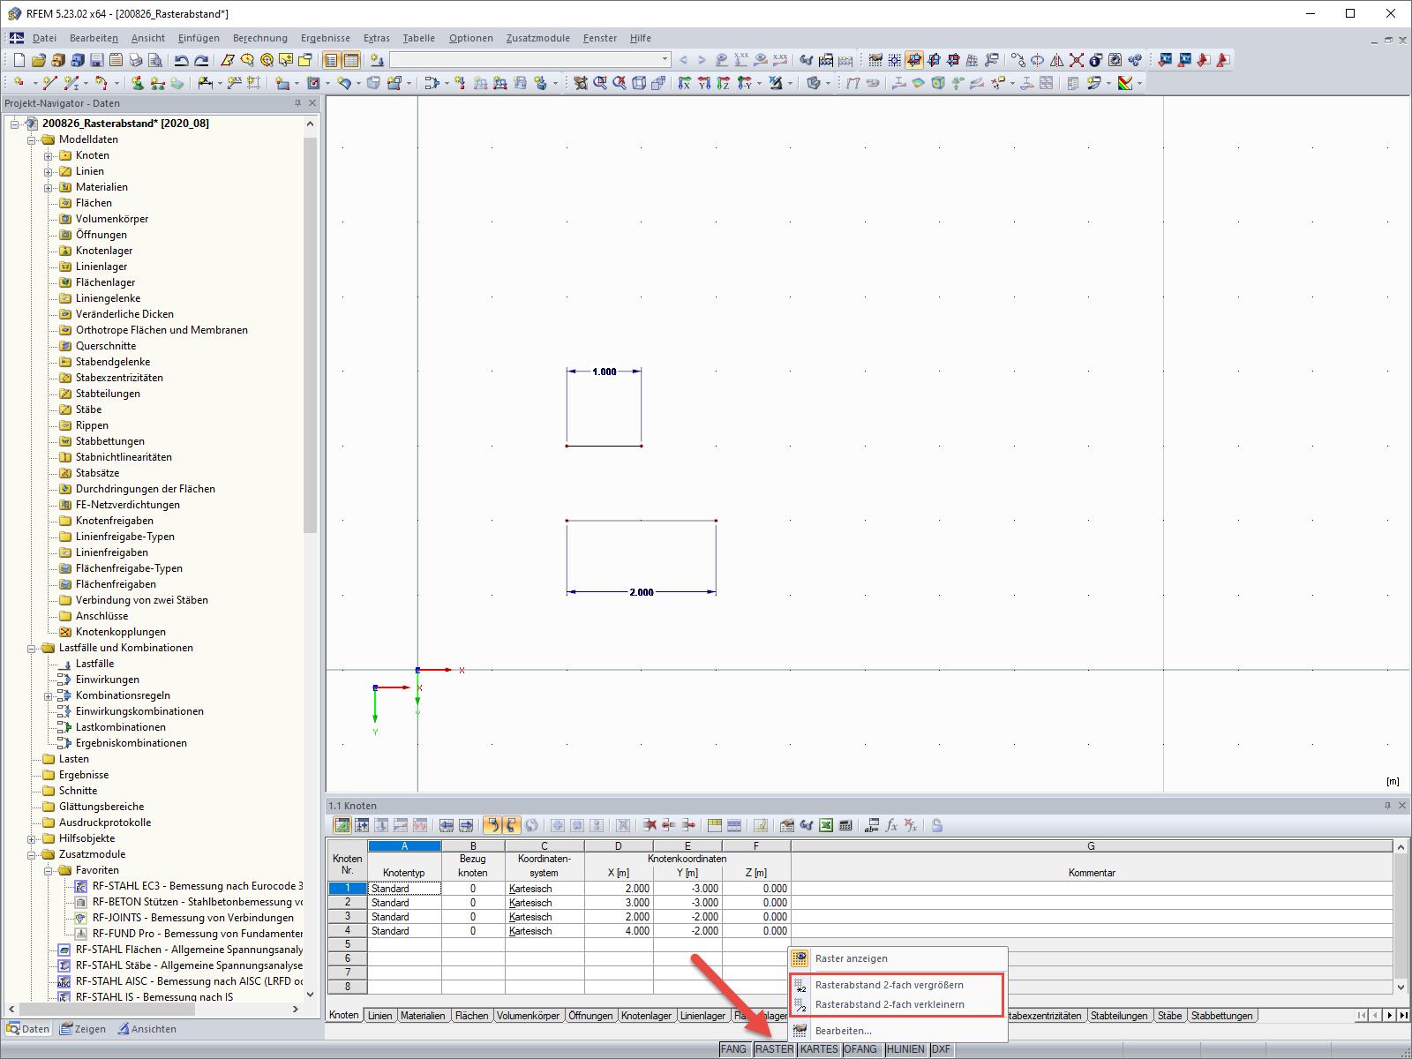
Task: Toggle the navigator display icon in main toolbar
Action: click(332, 60)
